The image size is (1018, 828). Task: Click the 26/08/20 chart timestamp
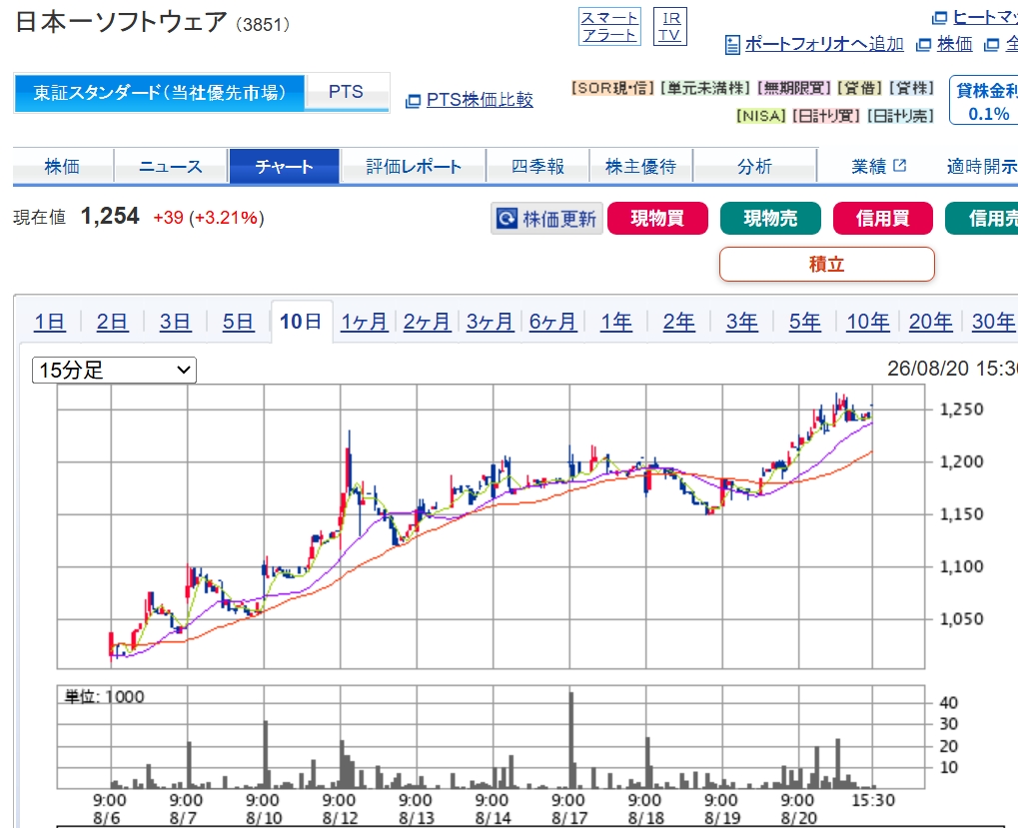click(952, 368)
